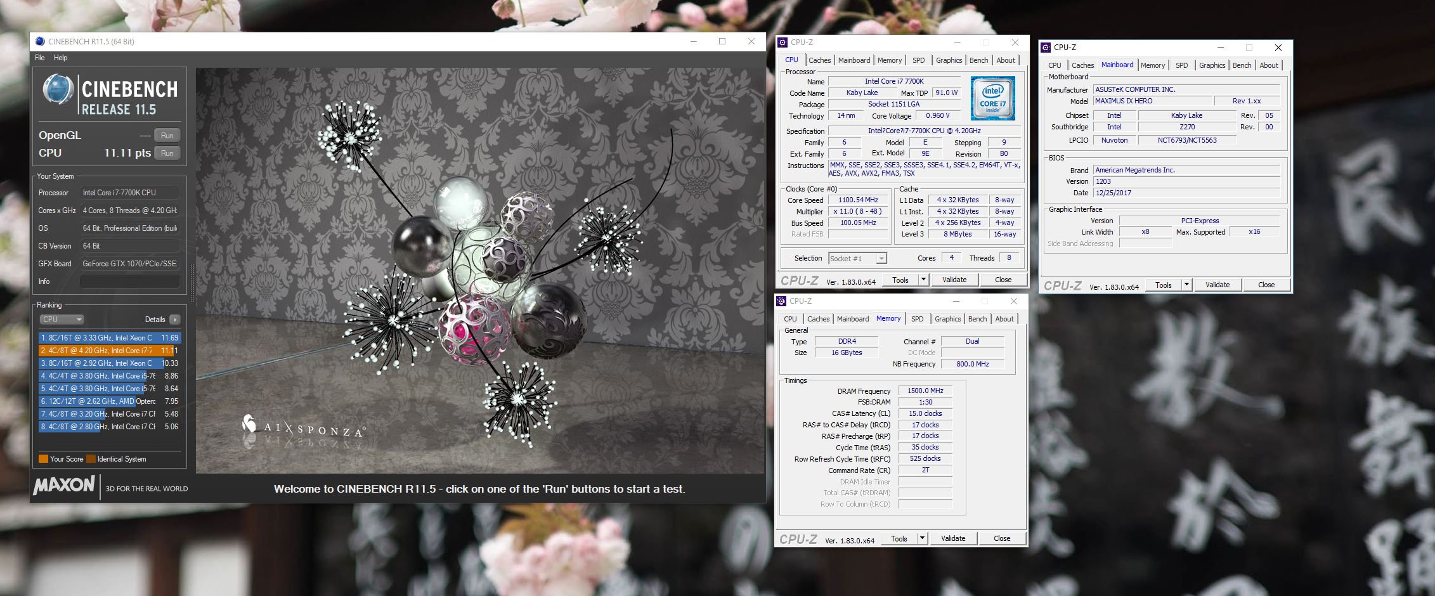The image size is (1435, 596).
Task: Click Close button in the CPU-Z CPU window
Action: coord(1003,280)
